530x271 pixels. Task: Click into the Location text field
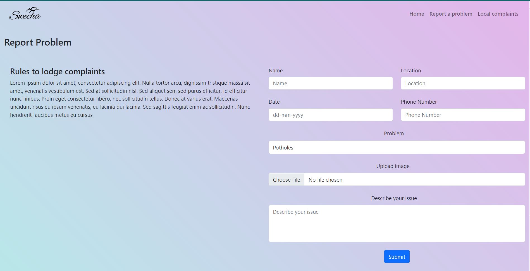click(463, 83)
